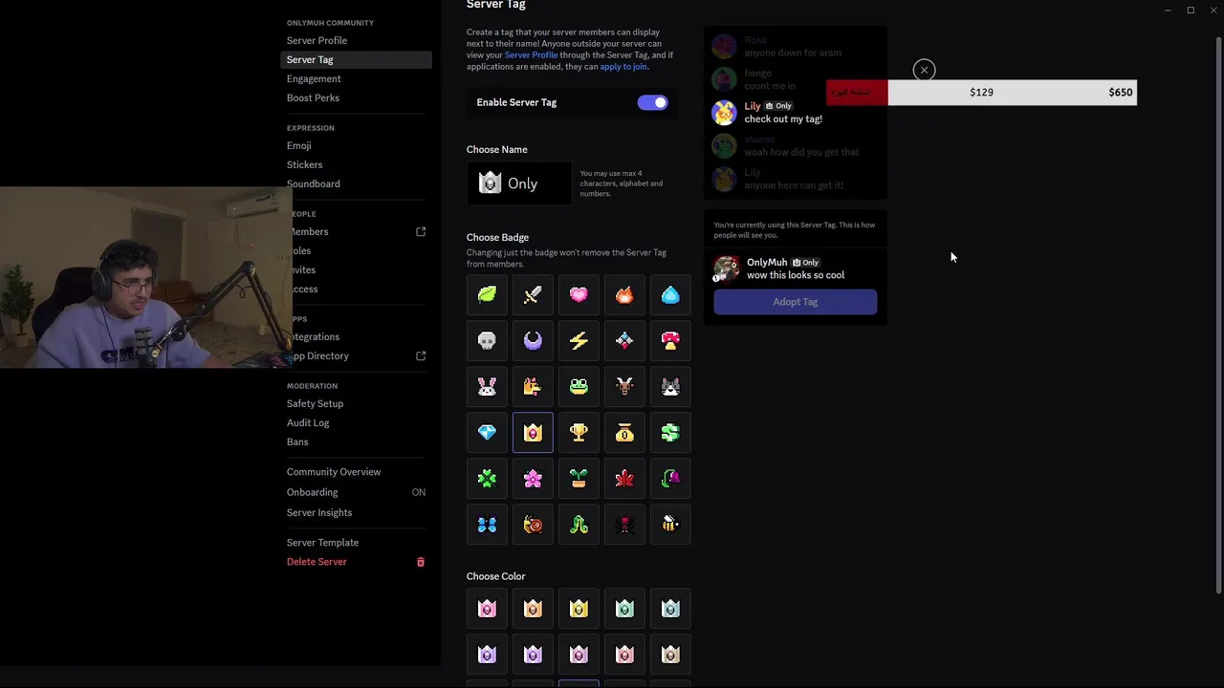1224x688 pixels.
Task: Follow the 'apply to join' link
Action: 623,67
